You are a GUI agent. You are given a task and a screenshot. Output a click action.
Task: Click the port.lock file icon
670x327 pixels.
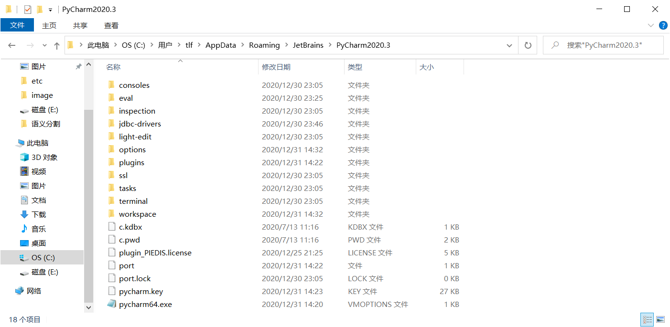[x=111, y=278]
